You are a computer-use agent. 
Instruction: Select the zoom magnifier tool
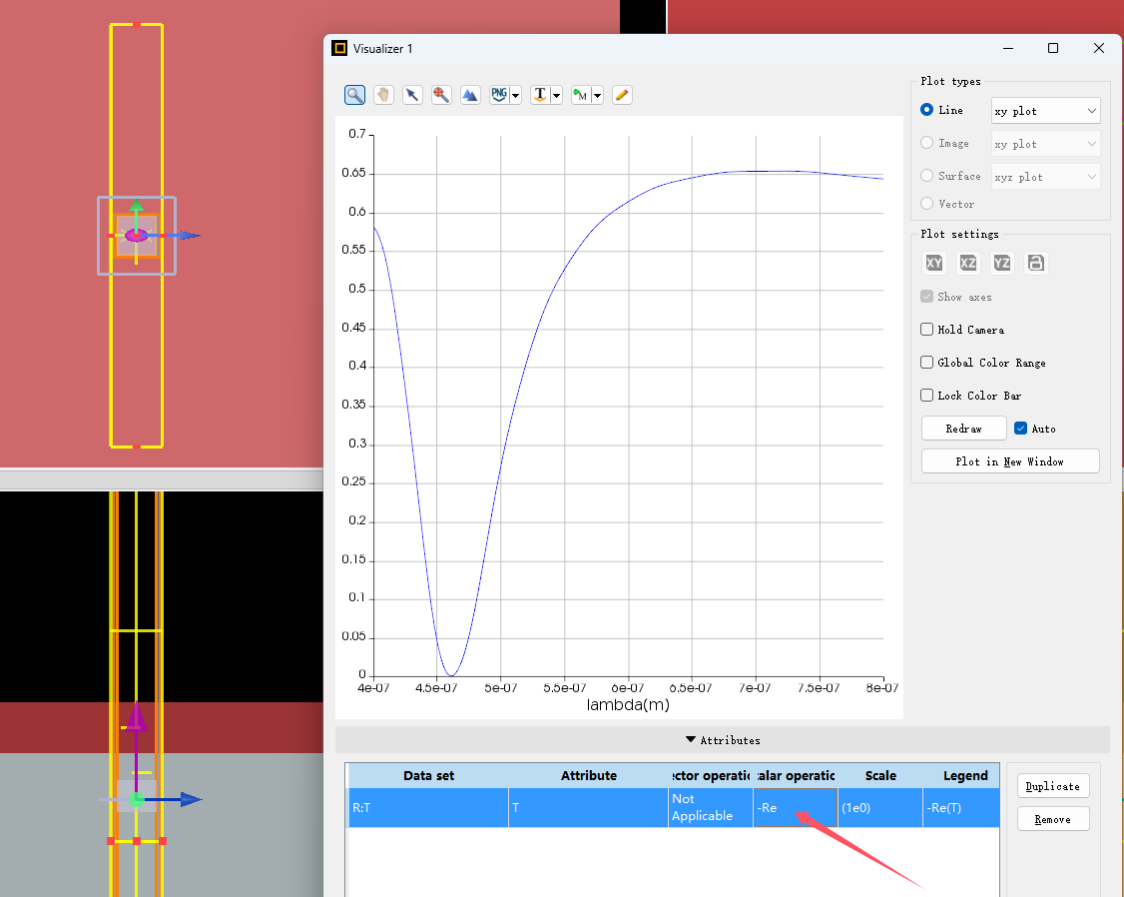(x=354, y=95)
